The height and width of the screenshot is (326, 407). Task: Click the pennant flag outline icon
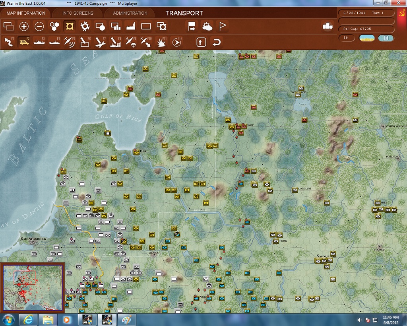point(223,26)
